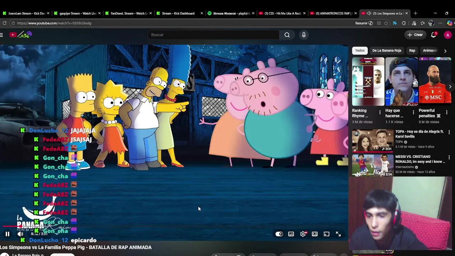Go to the YouTube home logo
Screen dimensions: 455x256
pyautogui.click(x=21, y=34)
